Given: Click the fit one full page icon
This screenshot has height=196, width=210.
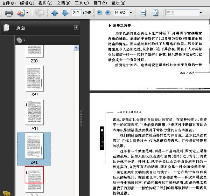Looking at the screenshot, I should pyautogui.click(x=155, y=13).
